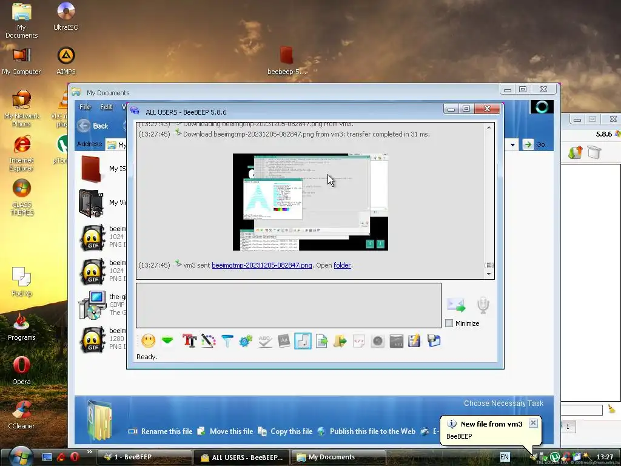The image size is (621, 466).
Task: Click the uTorrent tray icon
Action: pos(555,457)
